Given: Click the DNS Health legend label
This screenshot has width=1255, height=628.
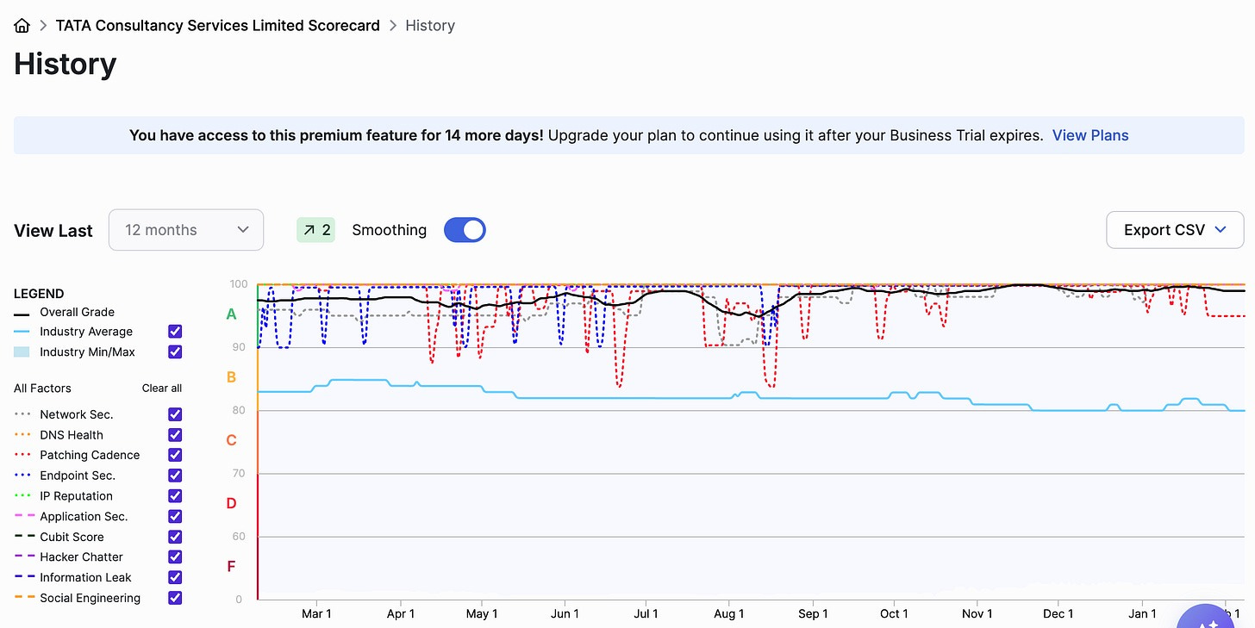Looking at the screenshot, I should 72,435.
